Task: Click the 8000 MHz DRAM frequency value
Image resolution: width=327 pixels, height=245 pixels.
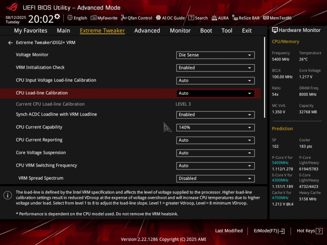Action: 308,94
